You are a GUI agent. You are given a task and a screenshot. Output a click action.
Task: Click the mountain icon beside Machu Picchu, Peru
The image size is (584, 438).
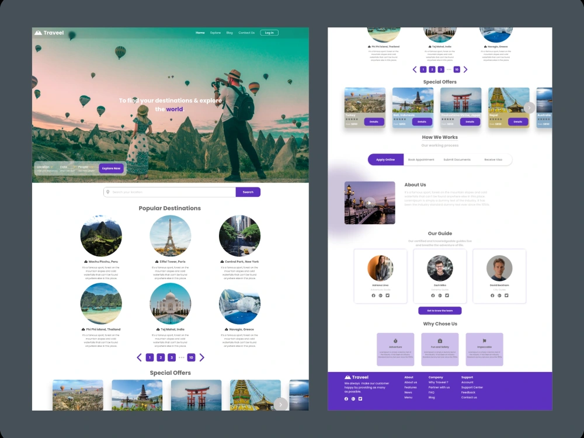[86, 262]
